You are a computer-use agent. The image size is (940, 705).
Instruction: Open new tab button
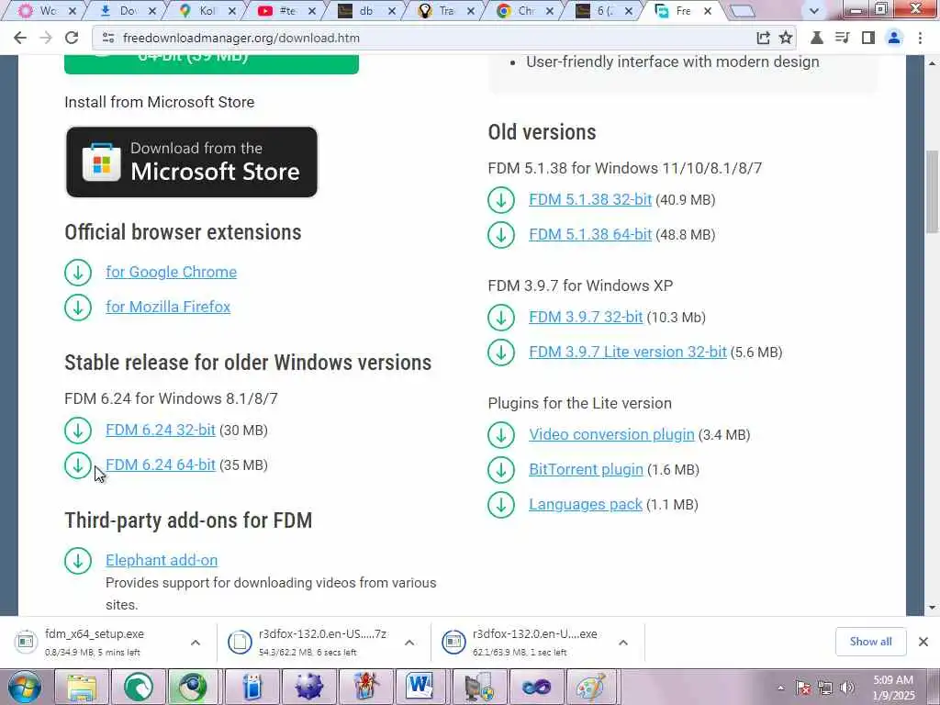[742, 11]
